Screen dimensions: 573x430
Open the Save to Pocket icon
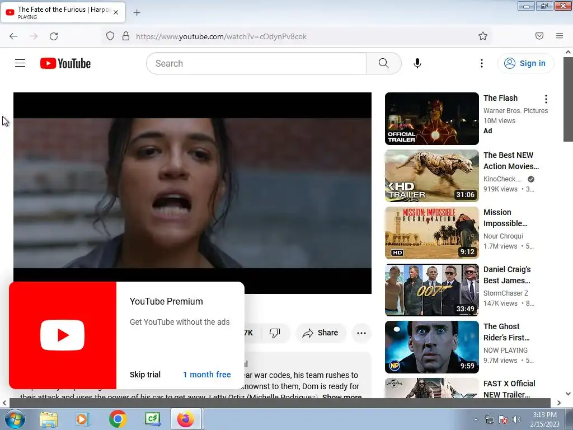539,36
